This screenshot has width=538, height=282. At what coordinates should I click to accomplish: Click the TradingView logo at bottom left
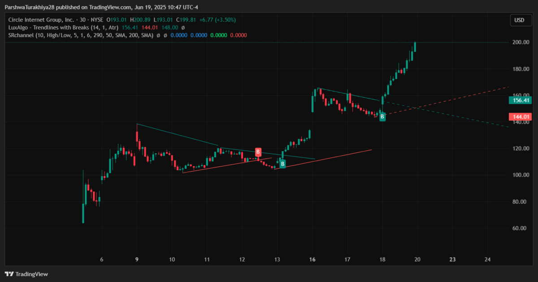pyautogui.click(x=26, y=274)
